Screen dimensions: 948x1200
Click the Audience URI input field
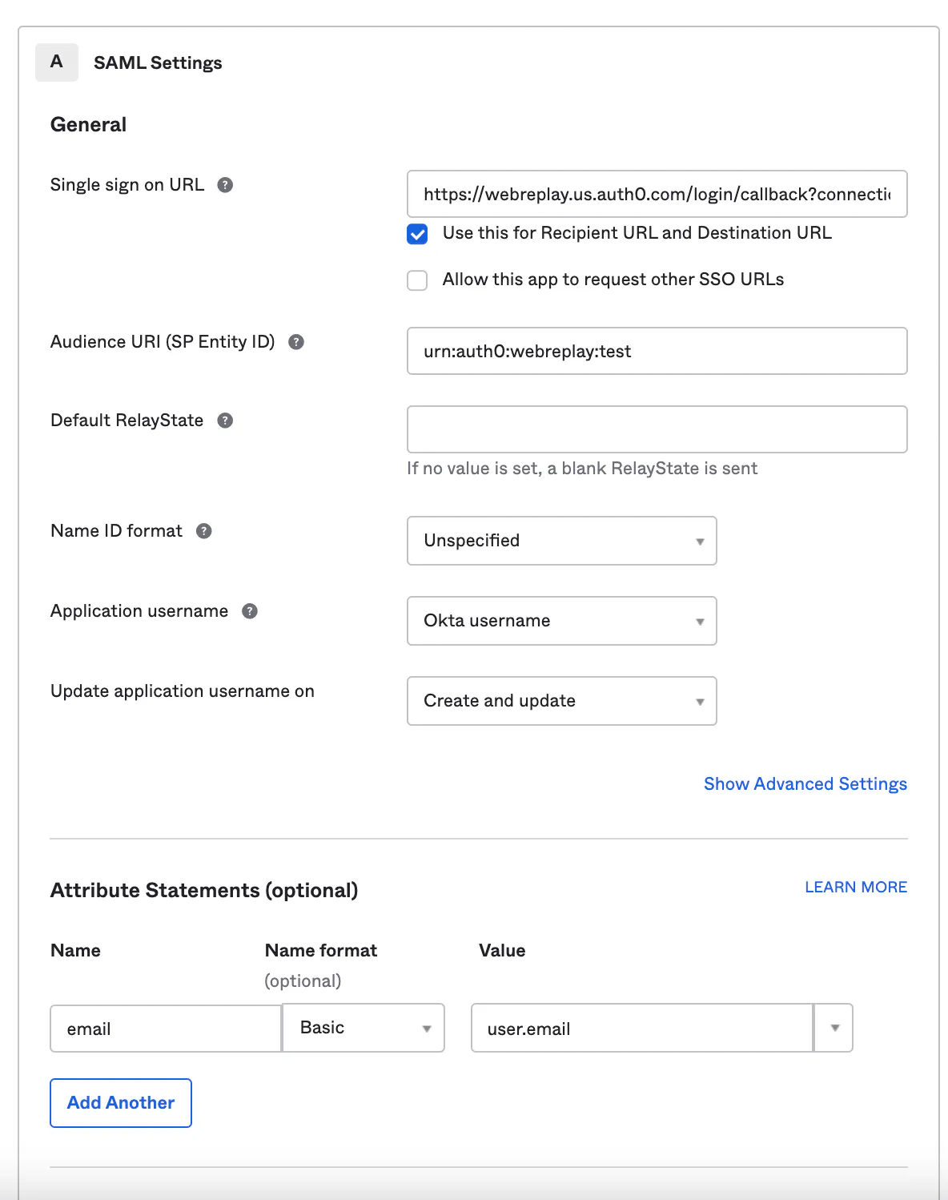(657, 351)
